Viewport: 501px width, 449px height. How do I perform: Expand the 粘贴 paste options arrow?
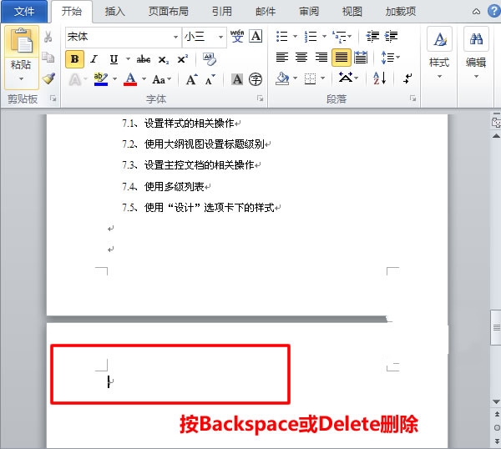tap(21, 78)
